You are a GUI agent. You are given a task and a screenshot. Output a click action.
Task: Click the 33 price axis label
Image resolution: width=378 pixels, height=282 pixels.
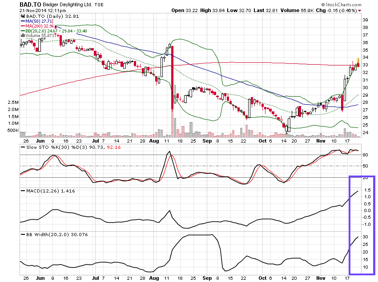pos(366,65)
